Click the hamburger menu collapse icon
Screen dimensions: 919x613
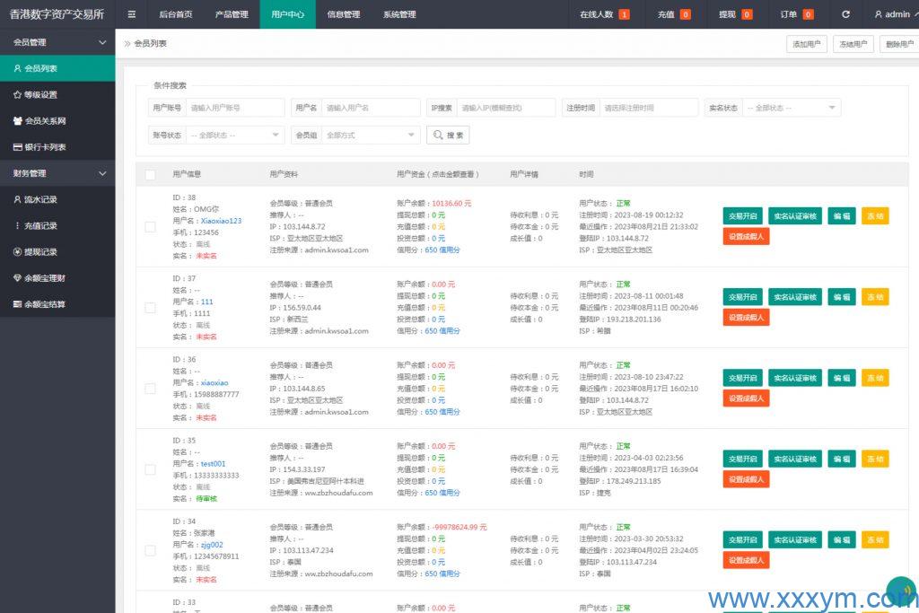point(132,14)
